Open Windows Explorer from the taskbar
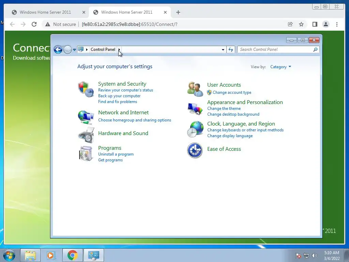Screen dimensions: 349x262 click(30, 255)
